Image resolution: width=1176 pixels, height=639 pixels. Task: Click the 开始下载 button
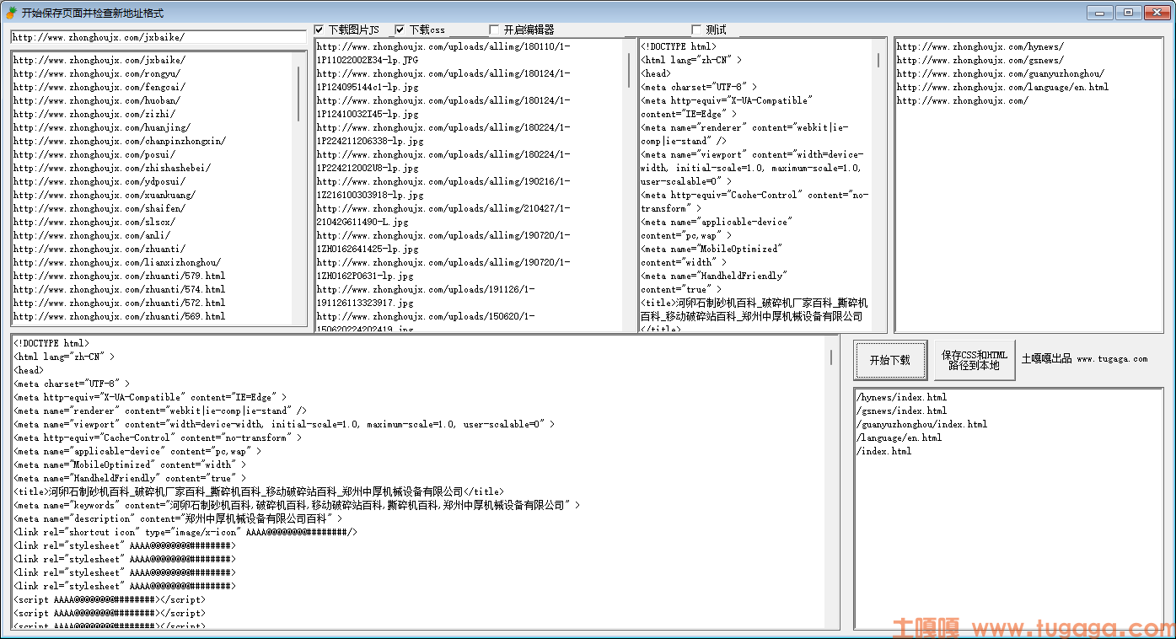[890, 360]
